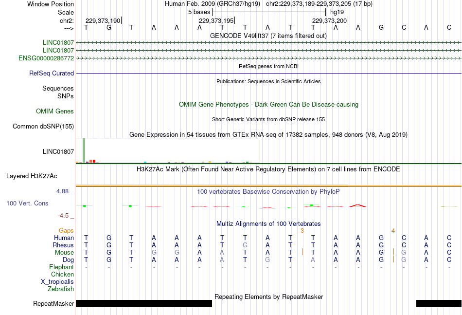Click the Gaps row label
462x315 pixels.
pyautogui.click(x=66, y=230)
